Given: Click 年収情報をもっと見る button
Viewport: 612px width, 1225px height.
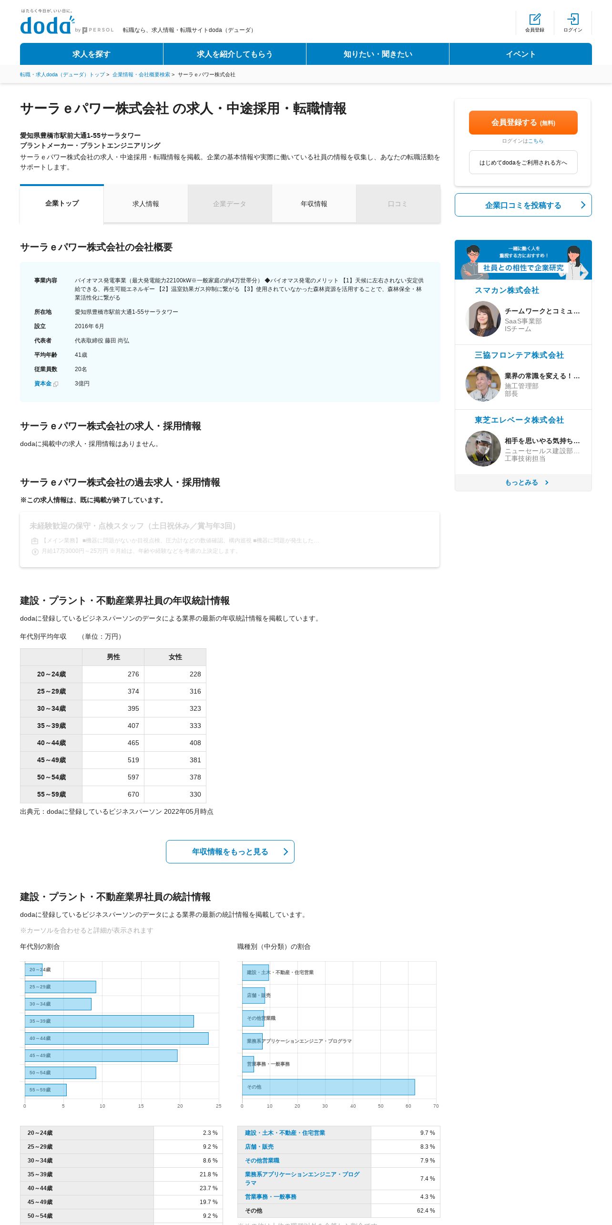Looking at the screenshot, I should (230, 852).
